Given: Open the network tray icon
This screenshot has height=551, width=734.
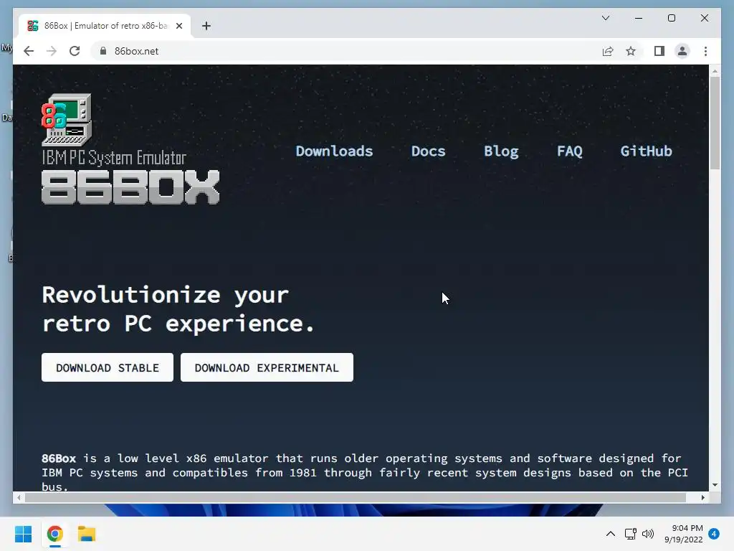Looking at the screenshot, I should (x=631, y=534).
